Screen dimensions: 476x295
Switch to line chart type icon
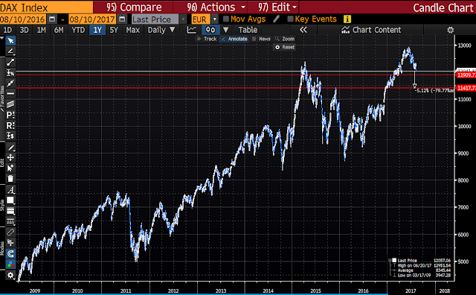pyautogui.click(x=192, y=30)
